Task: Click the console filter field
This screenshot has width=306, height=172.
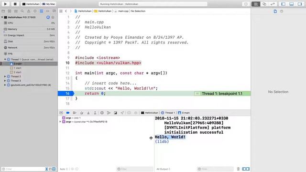Action: tap(216, 169)
